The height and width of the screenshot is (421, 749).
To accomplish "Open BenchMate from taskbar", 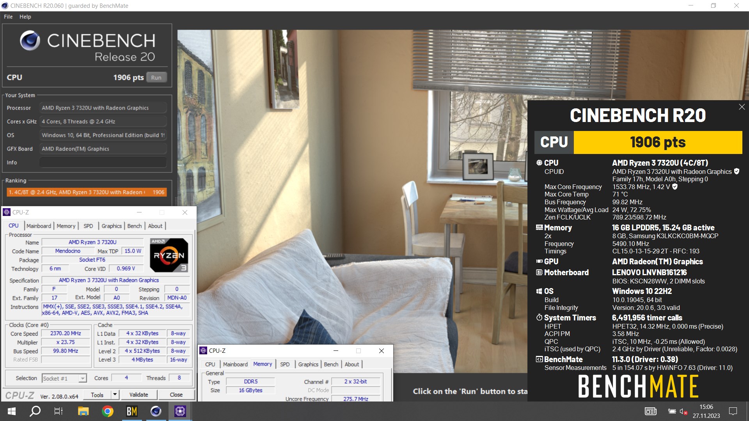I will tap(132, 411).
